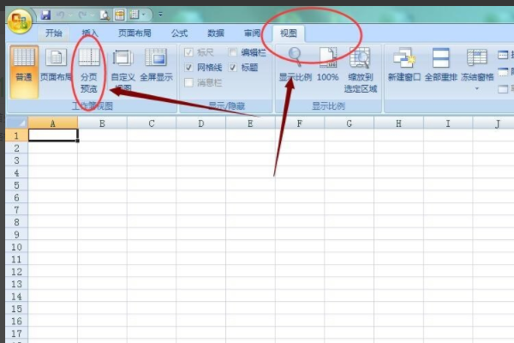Select column A header

53,123
